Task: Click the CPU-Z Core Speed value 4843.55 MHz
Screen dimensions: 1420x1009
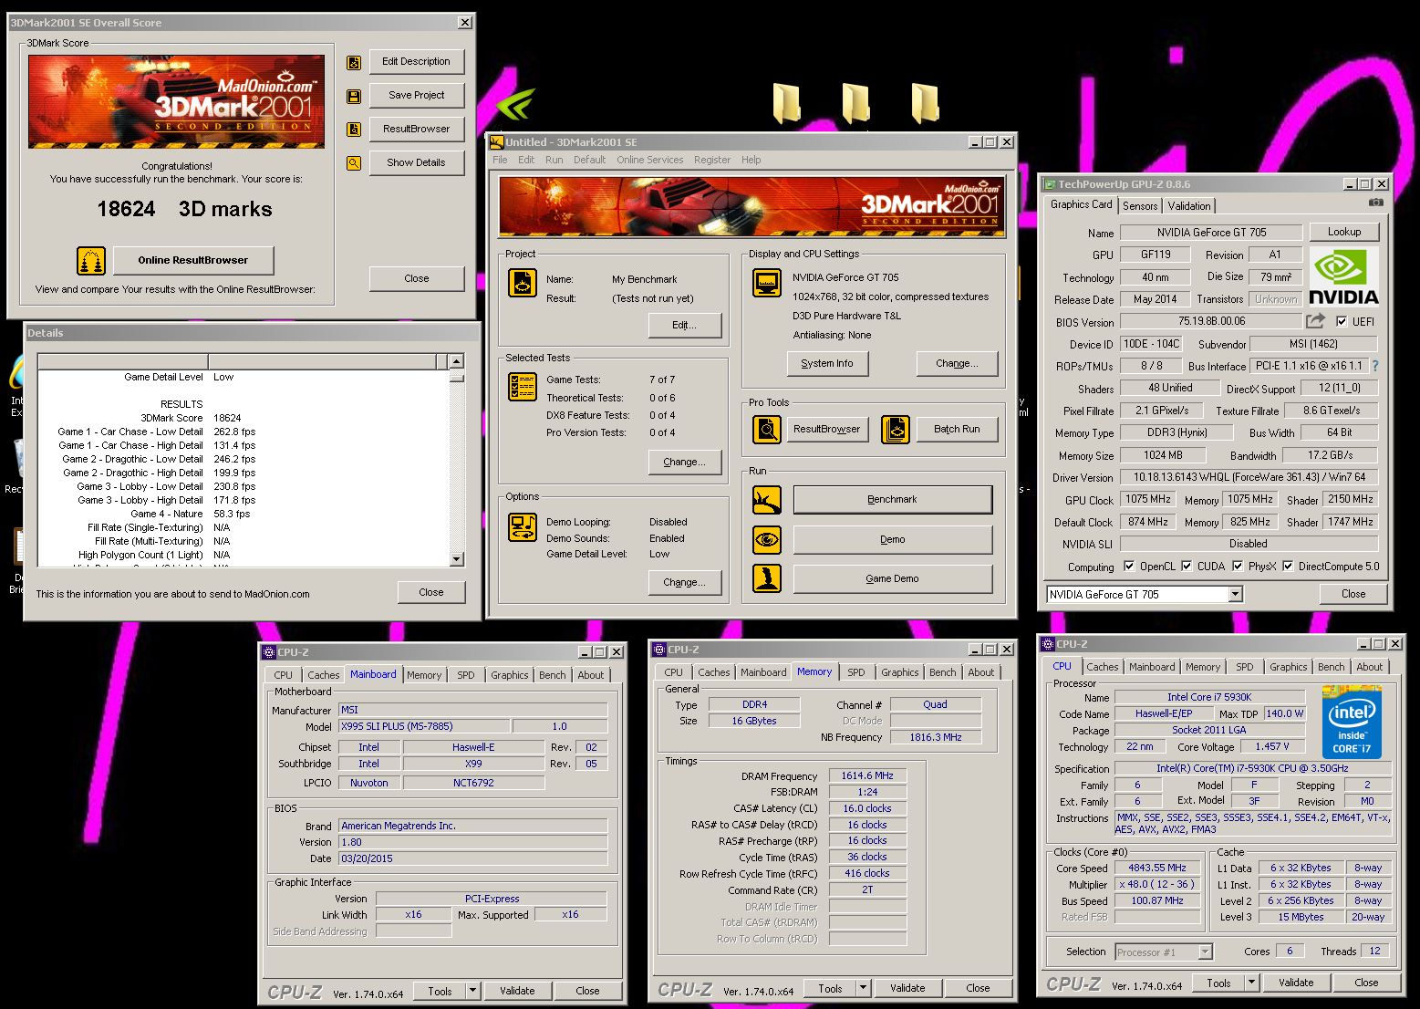Action: click(1156, 868)
